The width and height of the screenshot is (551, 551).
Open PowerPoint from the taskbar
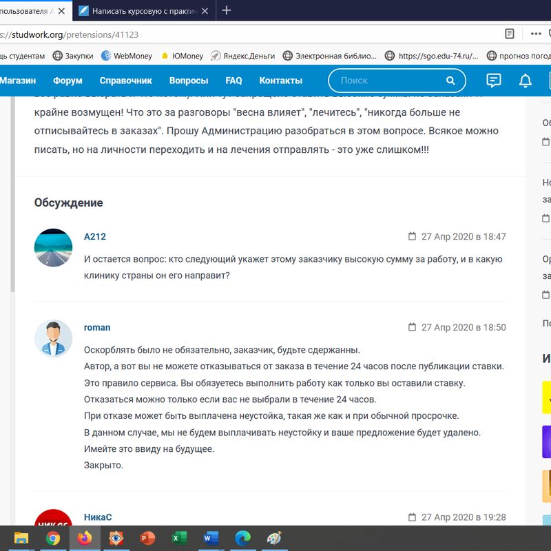pos(147,538)
